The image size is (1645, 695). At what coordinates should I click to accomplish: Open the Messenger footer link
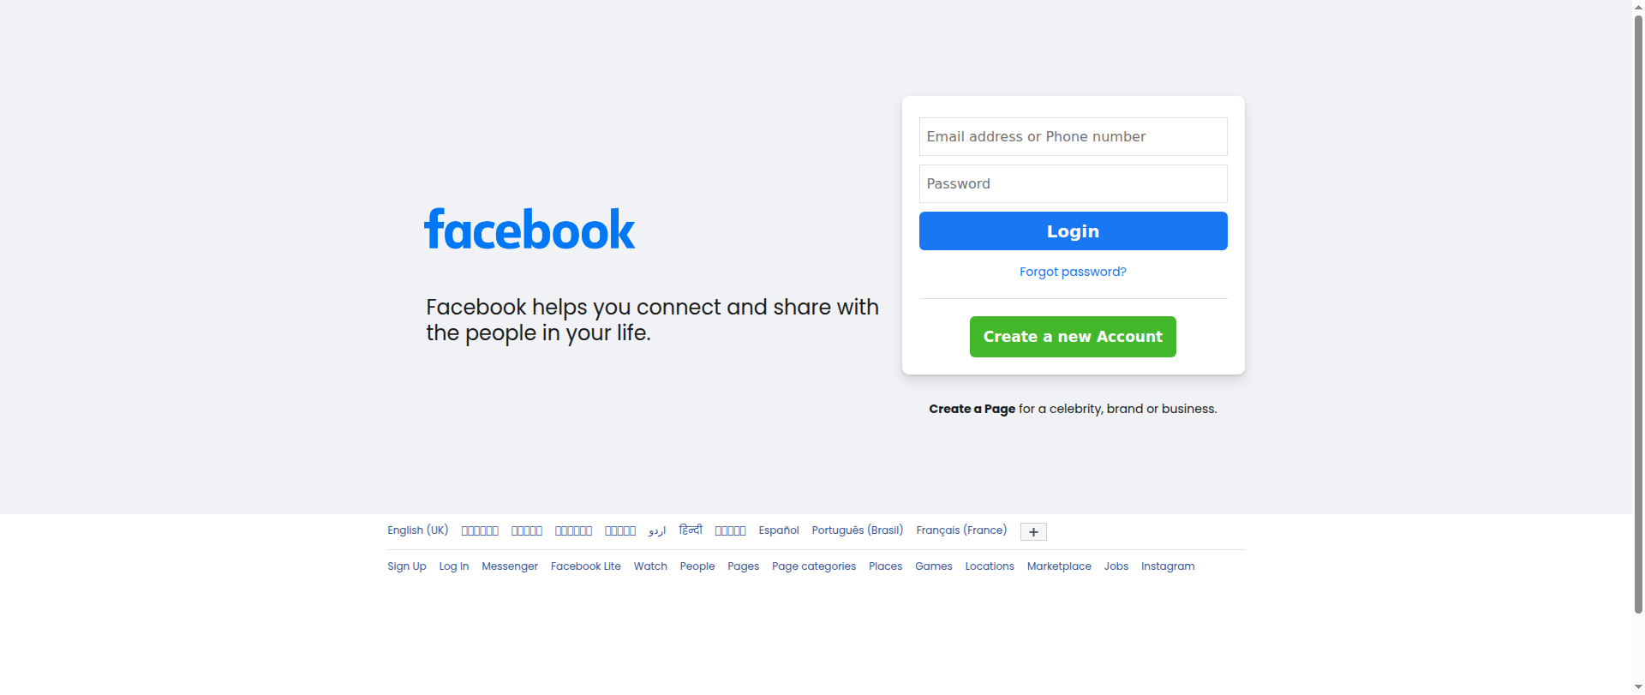(x=510, y=566)
